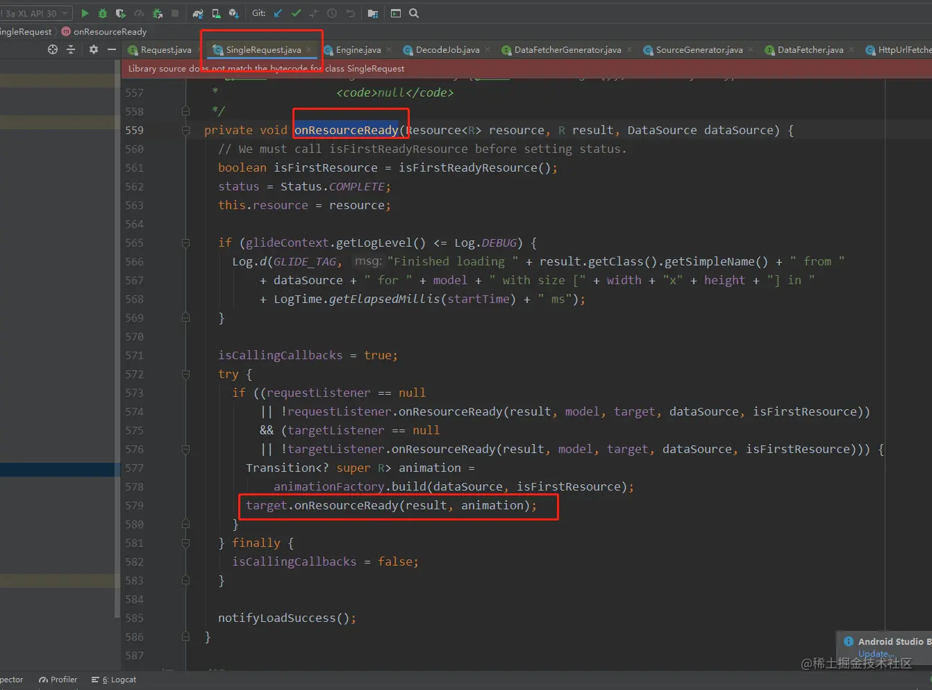Git commit green checkmark icon

click(x=297, y=13)
